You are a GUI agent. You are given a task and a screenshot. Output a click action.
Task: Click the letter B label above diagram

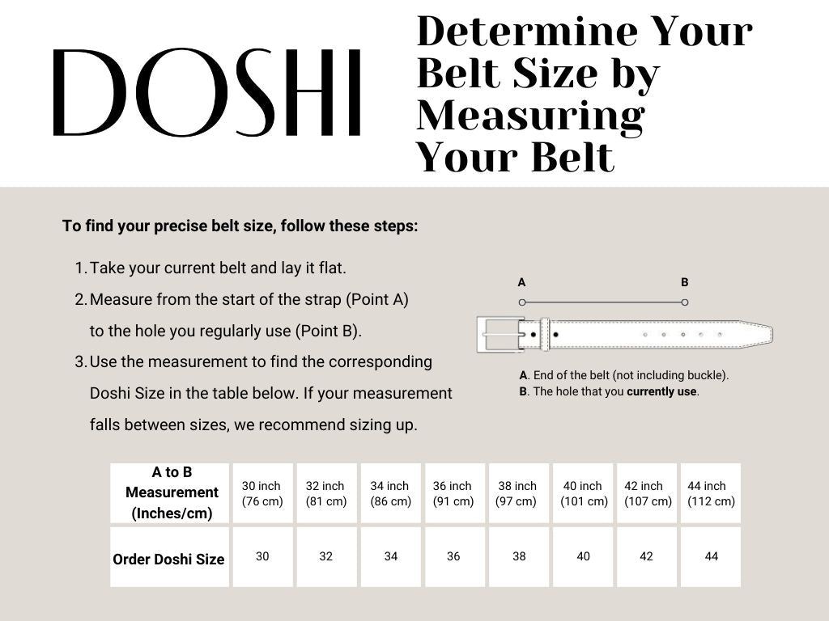685,282
